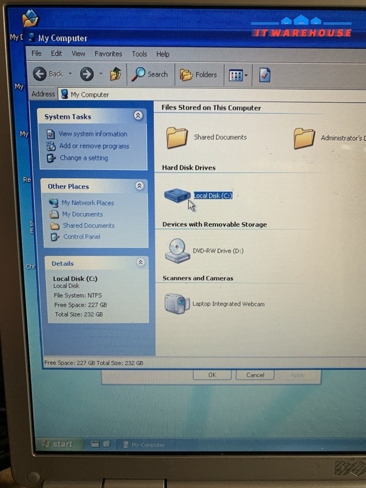This screenshot has width=366, height=488.
Task: Select the Administrator's Documents folder icon
Action: coord(304,138)
